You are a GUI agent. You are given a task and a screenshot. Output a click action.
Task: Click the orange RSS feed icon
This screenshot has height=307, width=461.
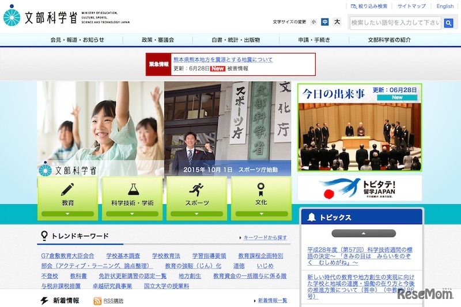click(97, 301)
